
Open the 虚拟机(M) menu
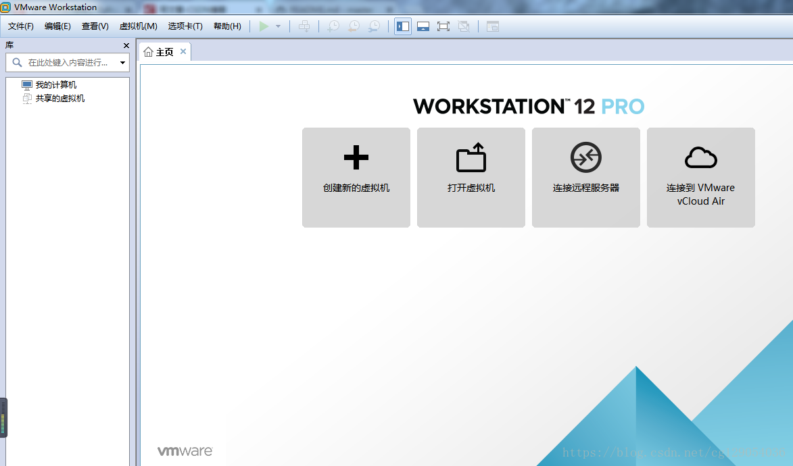[138, 26]
